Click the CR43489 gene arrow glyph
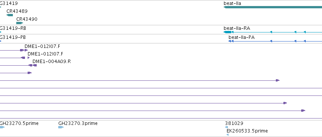The image size is (322, 137). pos(10,15)
